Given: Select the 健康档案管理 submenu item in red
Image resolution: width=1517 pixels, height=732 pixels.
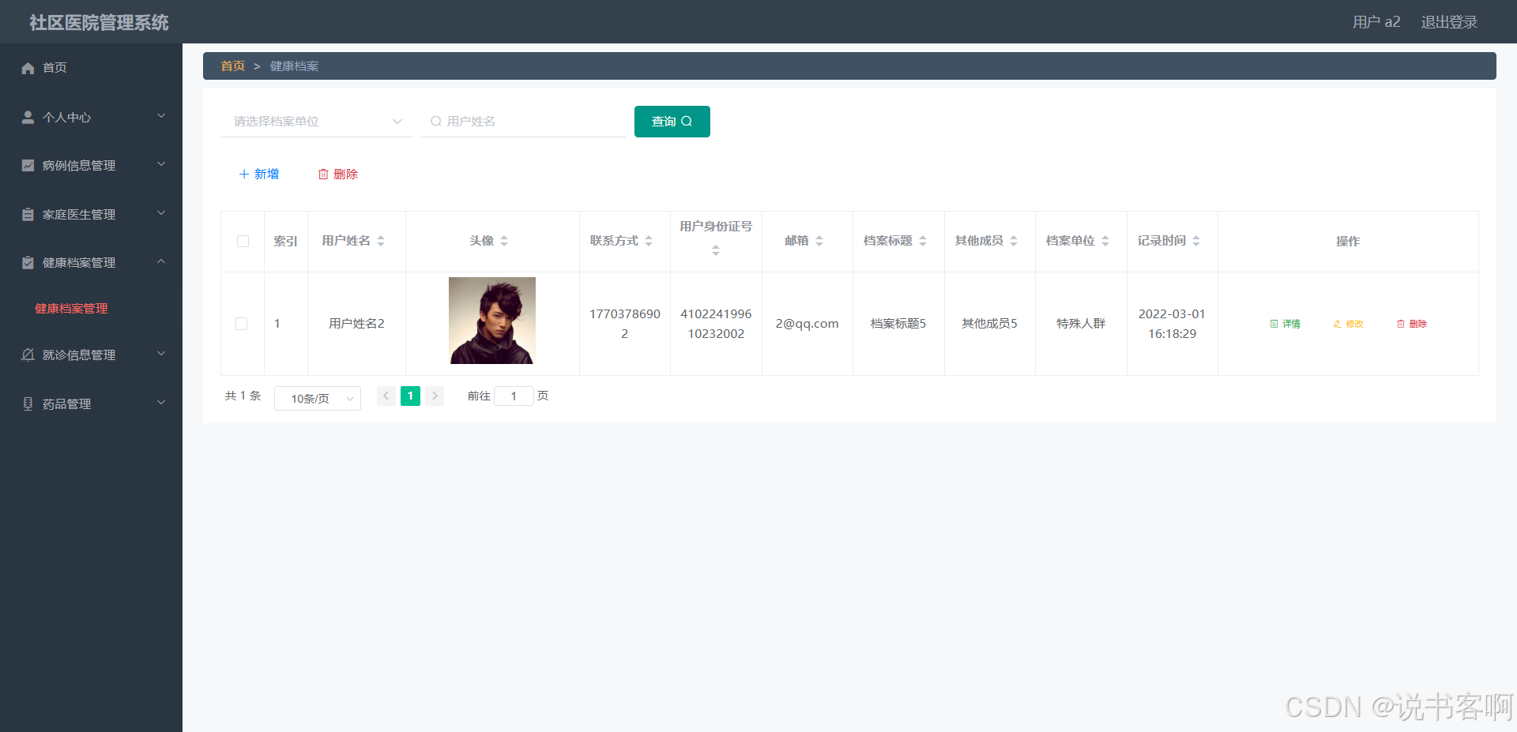Looking at the screenshot, I should pos(71,309).
